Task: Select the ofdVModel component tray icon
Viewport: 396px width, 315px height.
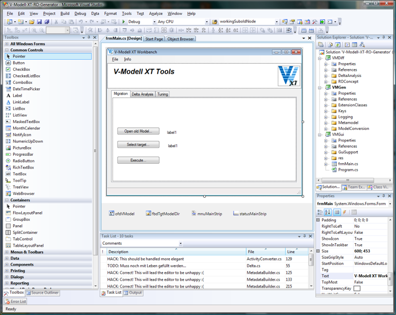Action: pos(111,213)
